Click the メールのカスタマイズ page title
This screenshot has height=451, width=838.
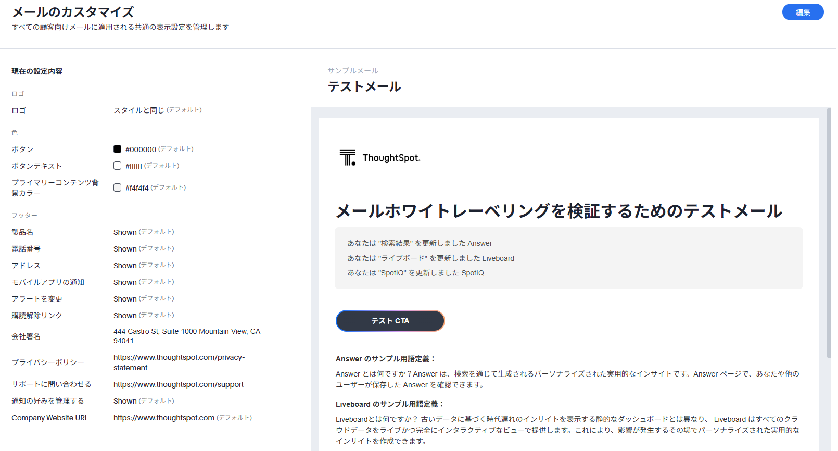[x=73, y=12]
